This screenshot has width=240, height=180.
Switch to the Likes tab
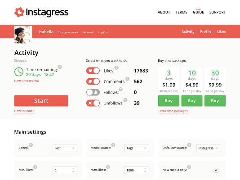[221, 31]
